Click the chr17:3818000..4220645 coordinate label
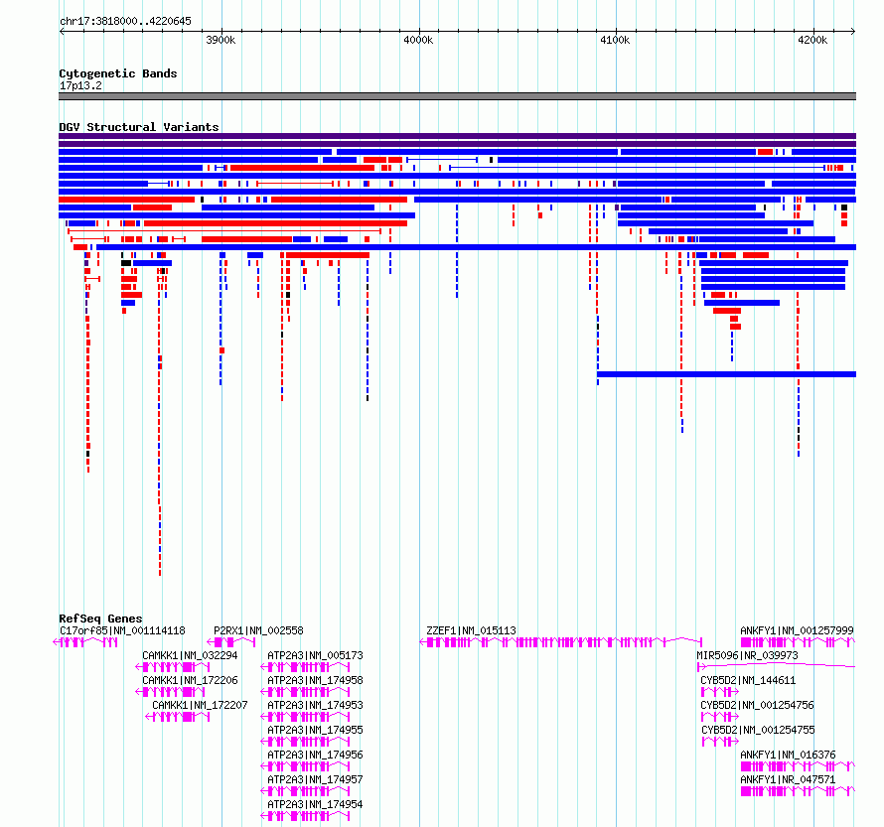884x827 pixels. coord(125,21)
